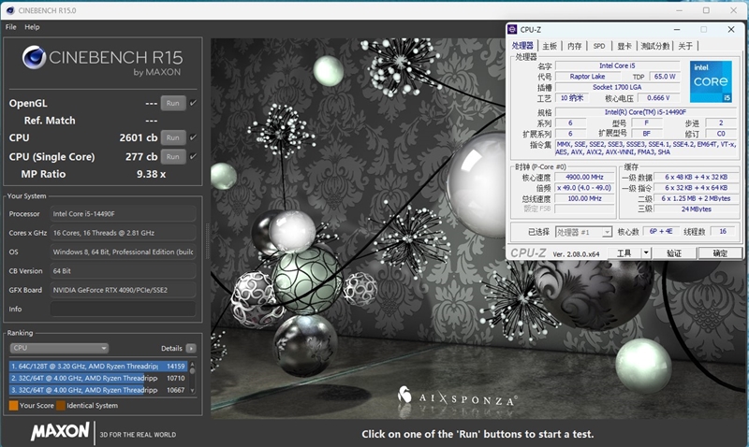Viewport: 749px width, 447px height.
Task: Open the Ranking CPU dropdown
Action: [59, 348]
